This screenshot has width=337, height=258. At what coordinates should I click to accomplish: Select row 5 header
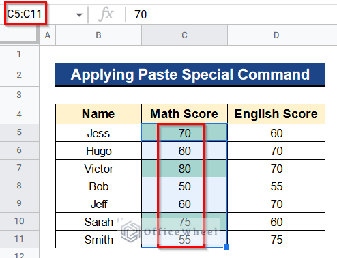pos(19,132)
